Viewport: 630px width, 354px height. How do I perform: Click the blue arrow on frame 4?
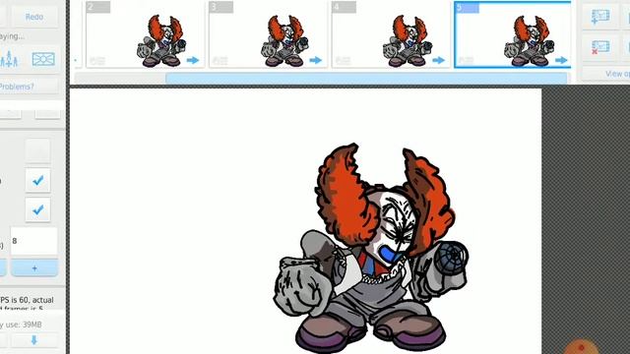(x=439, y=60)
